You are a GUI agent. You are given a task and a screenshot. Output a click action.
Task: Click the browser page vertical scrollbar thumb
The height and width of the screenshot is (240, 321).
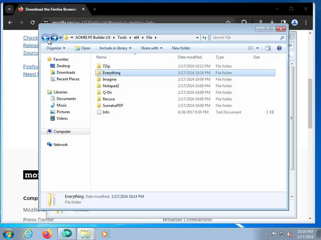pos(310,103)
